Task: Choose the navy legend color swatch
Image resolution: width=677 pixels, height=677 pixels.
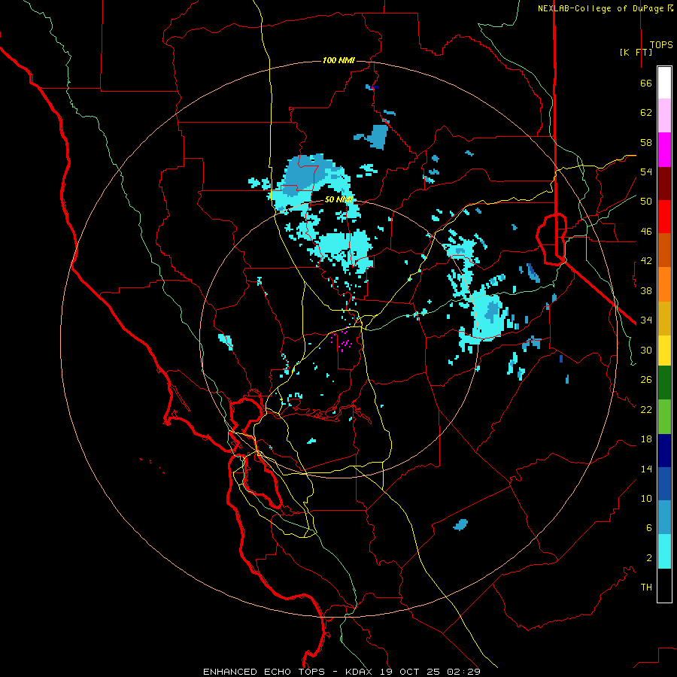Action: coord(664,451)
